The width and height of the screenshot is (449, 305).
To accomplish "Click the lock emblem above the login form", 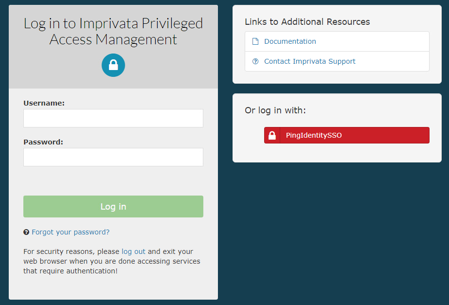I will pyautogui.click(x=113, y=65).
